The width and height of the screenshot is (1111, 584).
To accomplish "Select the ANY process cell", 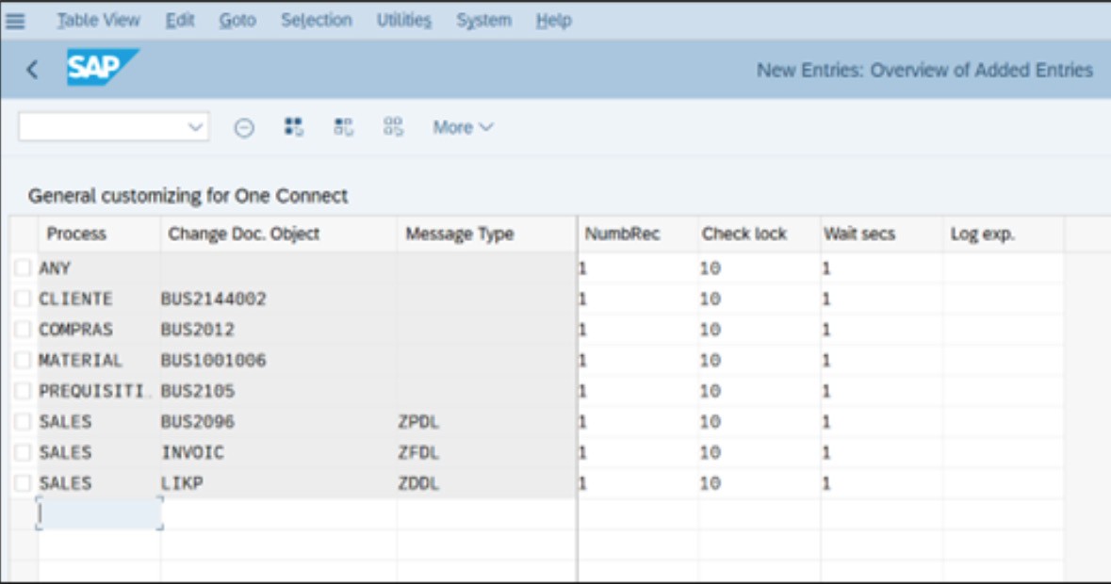I will (99, 268).
